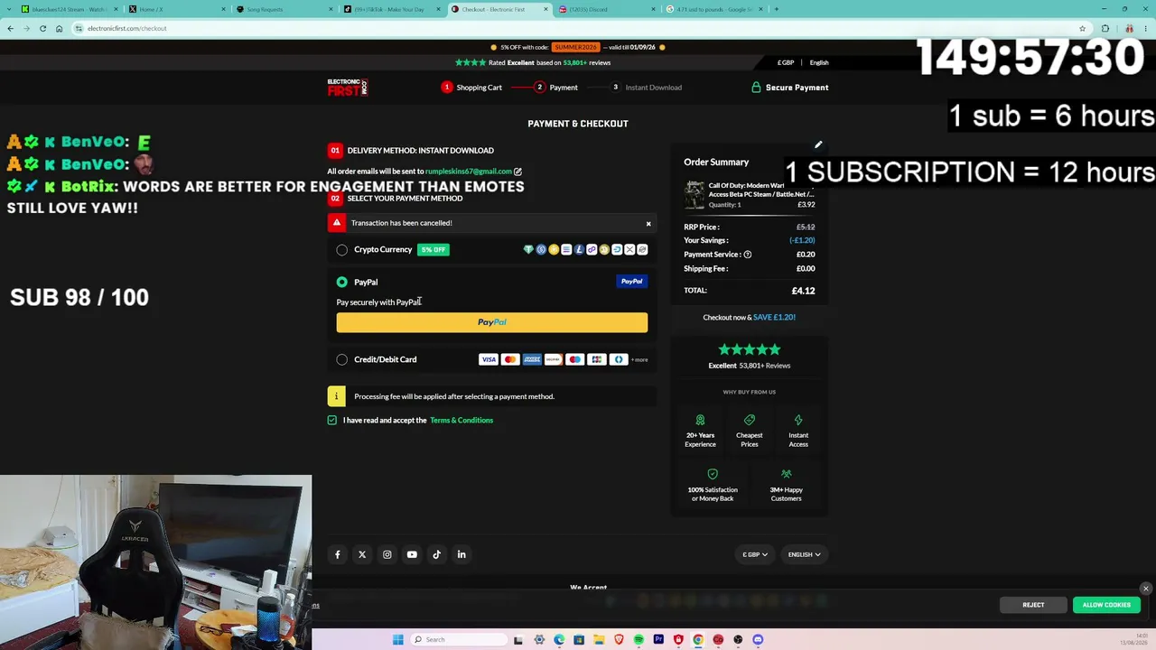Screen dimensions: 1156x650
Task: Open Premiere Pro from the taskbar
Action: pos(658,639)
